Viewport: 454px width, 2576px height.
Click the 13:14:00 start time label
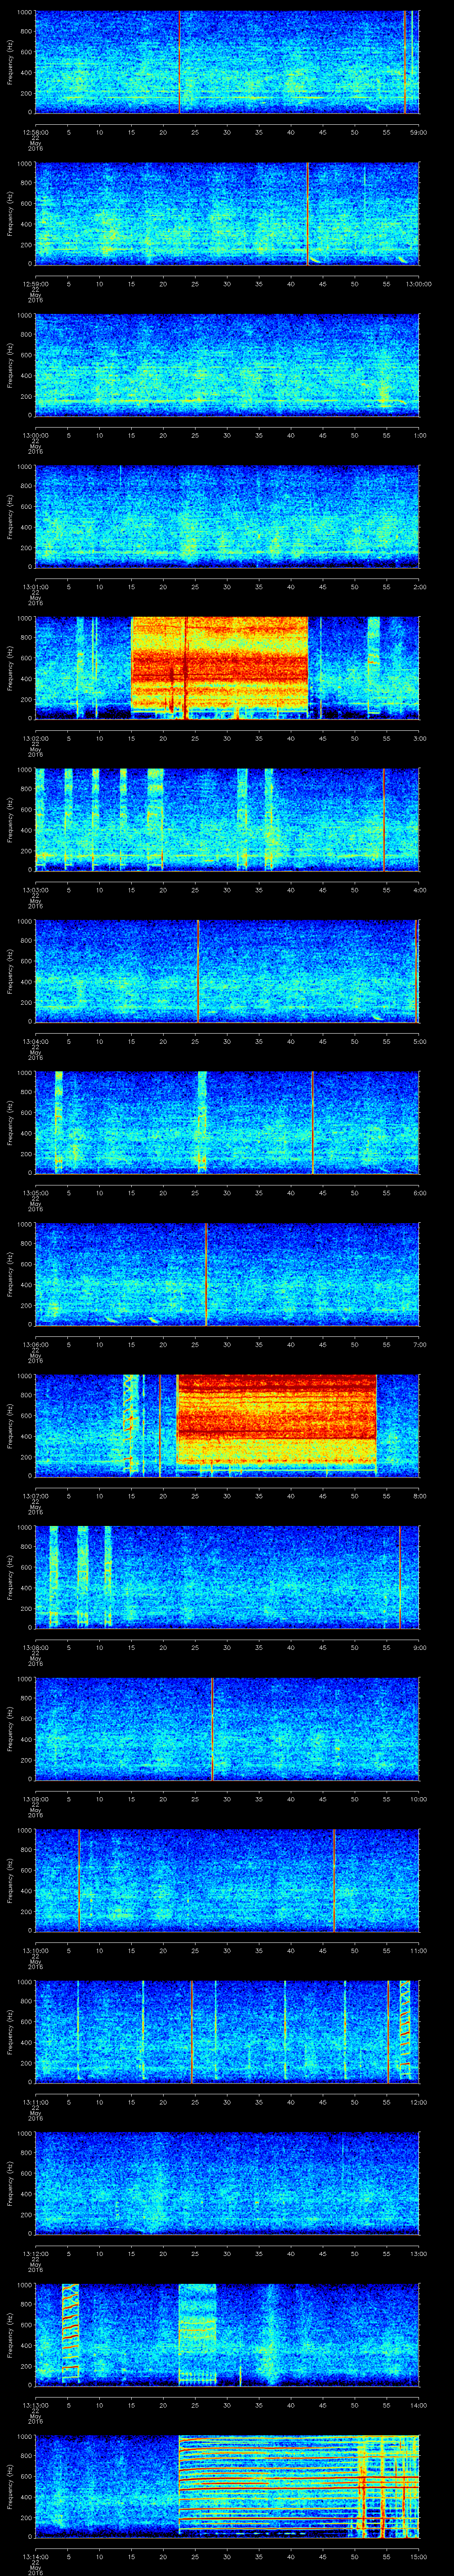click(x=35, y=2556)
